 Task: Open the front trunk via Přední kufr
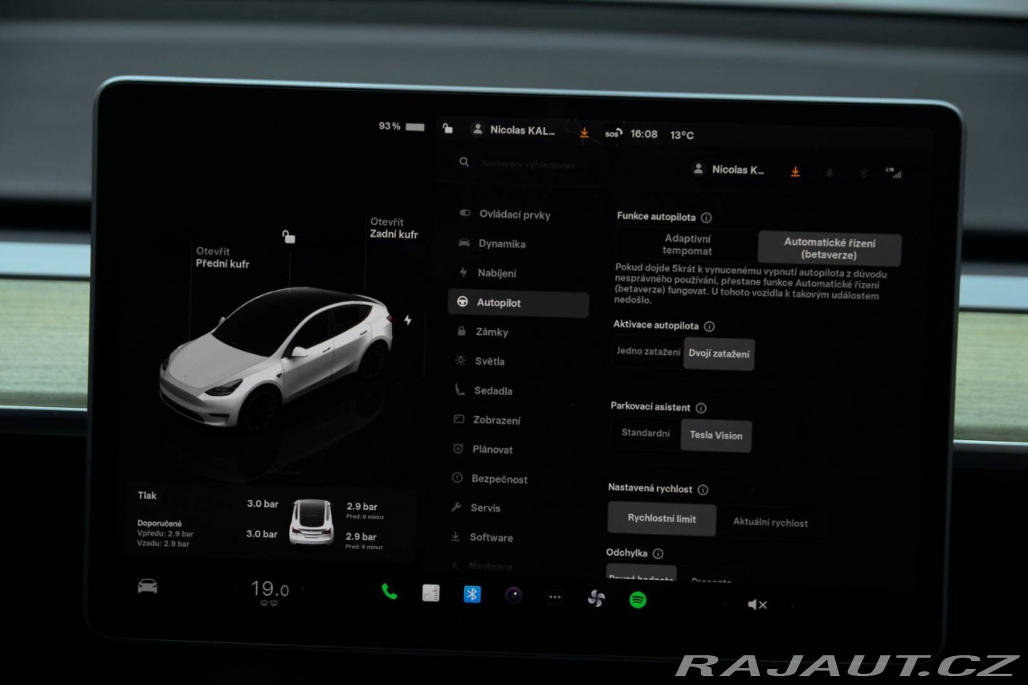[222, 258]
